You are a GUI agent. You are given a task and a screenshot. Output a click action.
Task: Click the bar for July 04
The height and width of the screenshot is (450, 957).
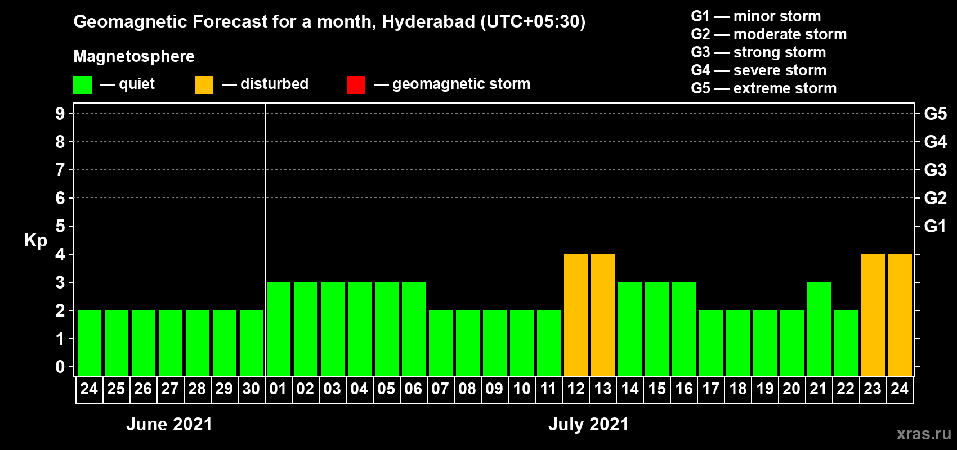click(360, 328)
